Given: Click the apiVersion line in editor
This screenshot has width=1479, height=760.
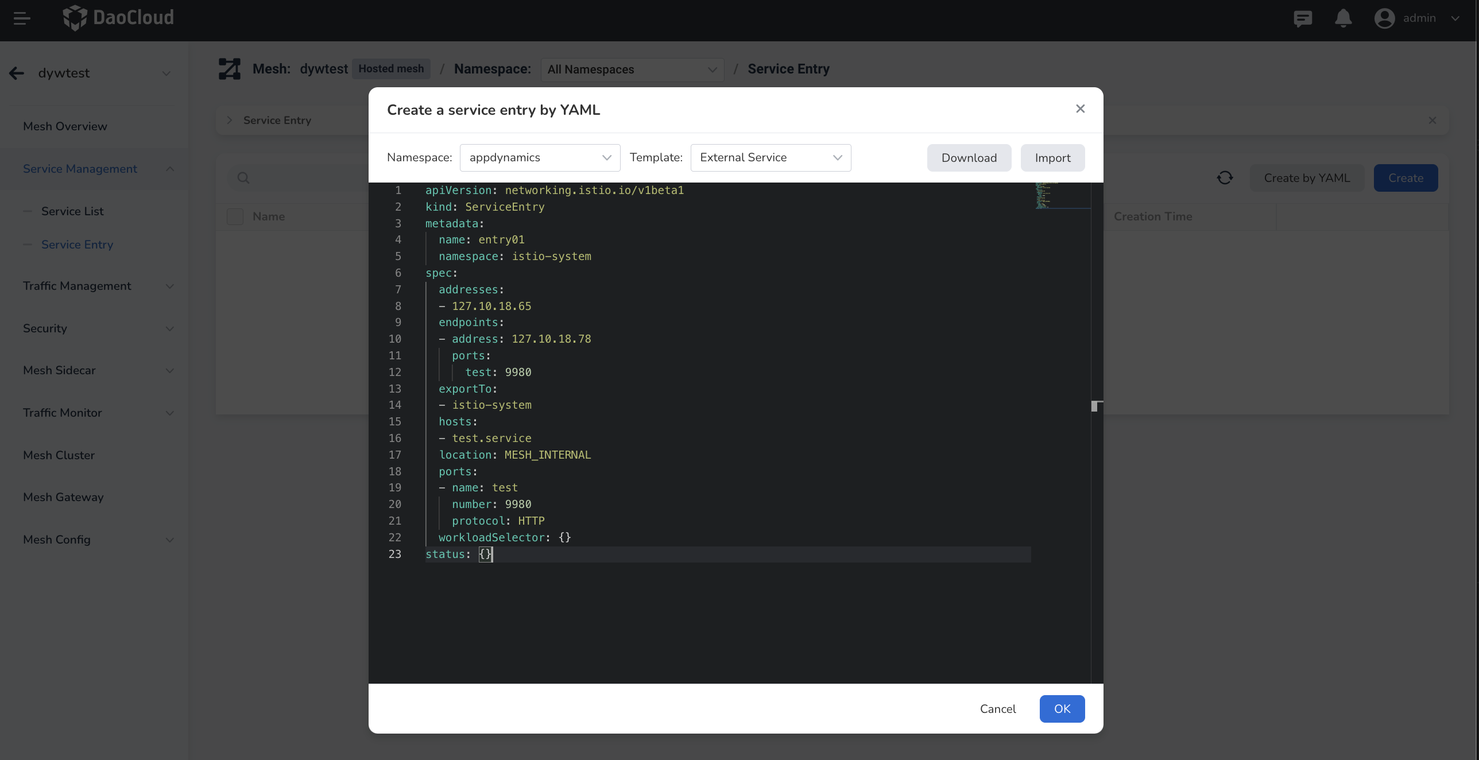Looking at the screenshot, I should (554, 190).
